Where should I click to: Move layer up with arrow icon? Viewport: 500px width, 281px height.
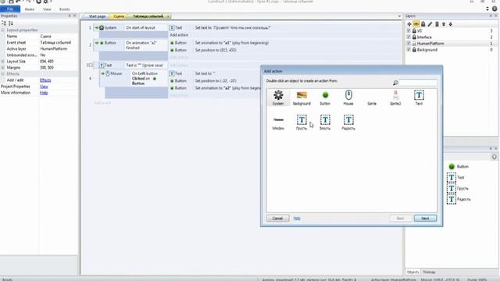(444, 24)
